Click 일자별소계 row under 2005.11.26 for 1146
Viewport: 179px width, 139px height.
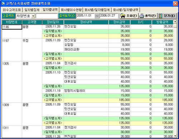pos(108,31)
